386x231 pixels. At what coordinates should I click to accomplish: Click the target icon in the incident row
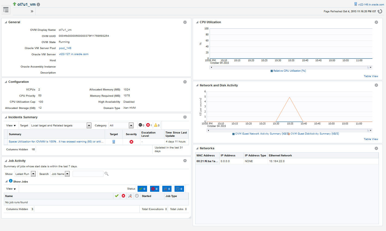(x=114, y=142)
